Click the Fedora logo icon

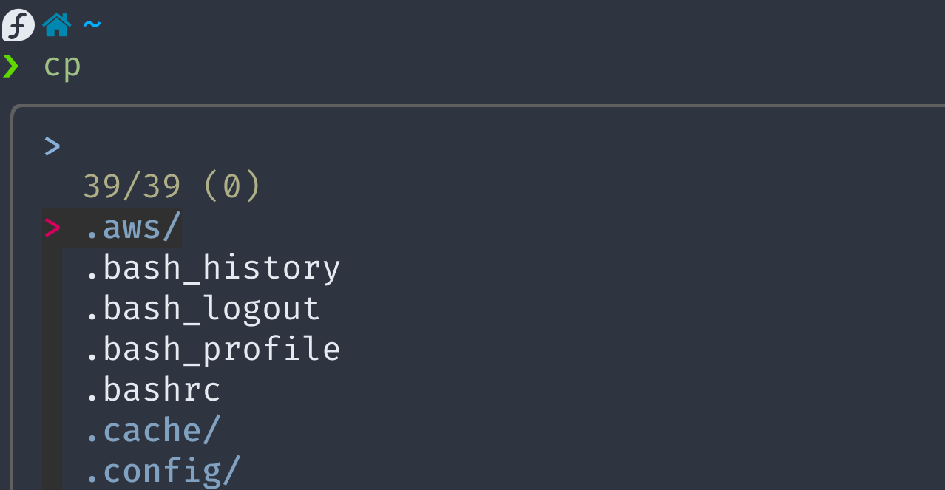(18, 25)
